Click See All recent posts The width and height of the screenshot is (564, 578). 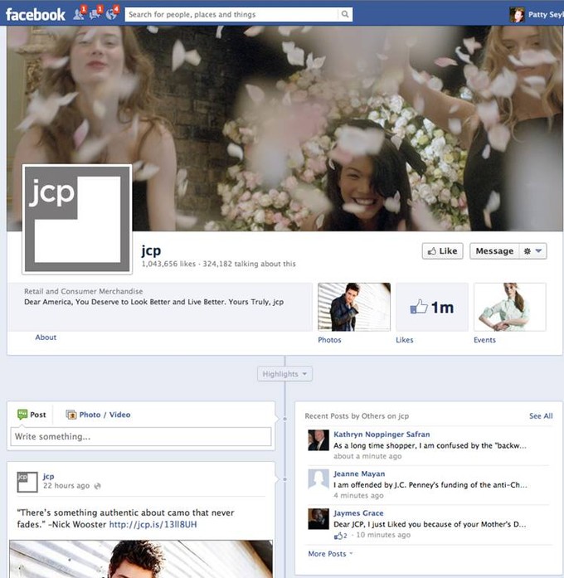(541, 415)
